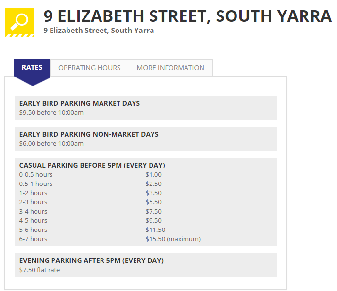Click the yellow magnifying glass icon
337x291 pixels.
[x=19, y=22]
